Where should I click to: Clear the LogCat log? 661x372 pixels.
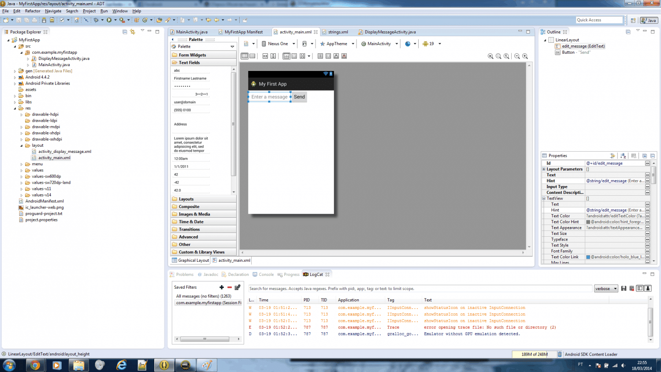coord(631,288)
